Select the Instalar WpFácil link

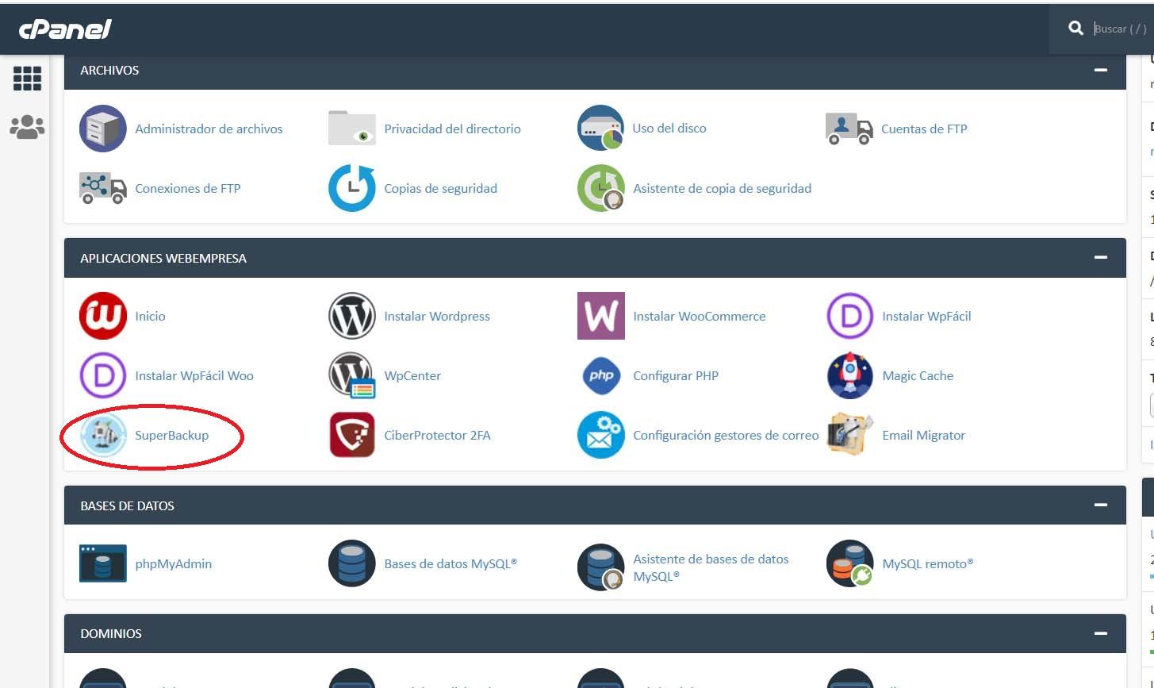[x=926, y=316]
